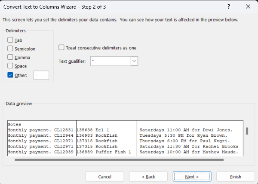Enable the Tab delimiter checkbox
The width and height of the screenshot is (258, 184).
tap(10, 40)
